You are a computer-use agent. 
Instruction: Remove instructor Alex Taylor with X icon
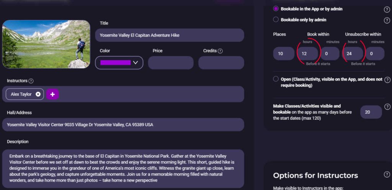tap(38, 94)
